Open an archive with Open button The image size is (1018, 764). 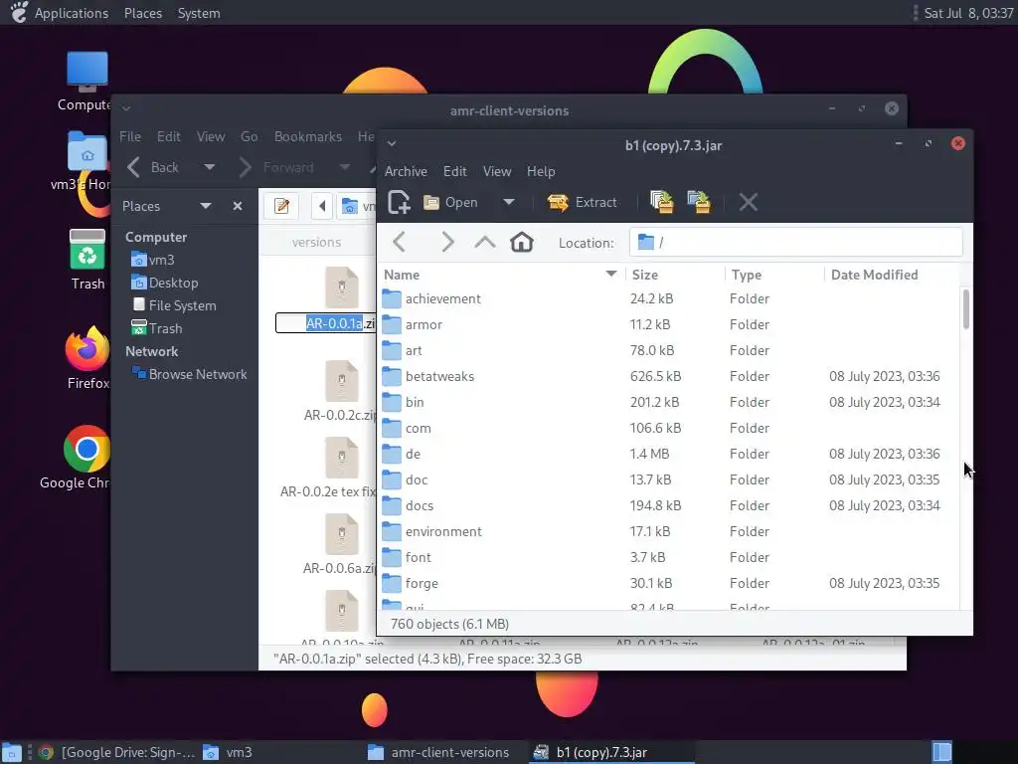click(x=450, y=202)
